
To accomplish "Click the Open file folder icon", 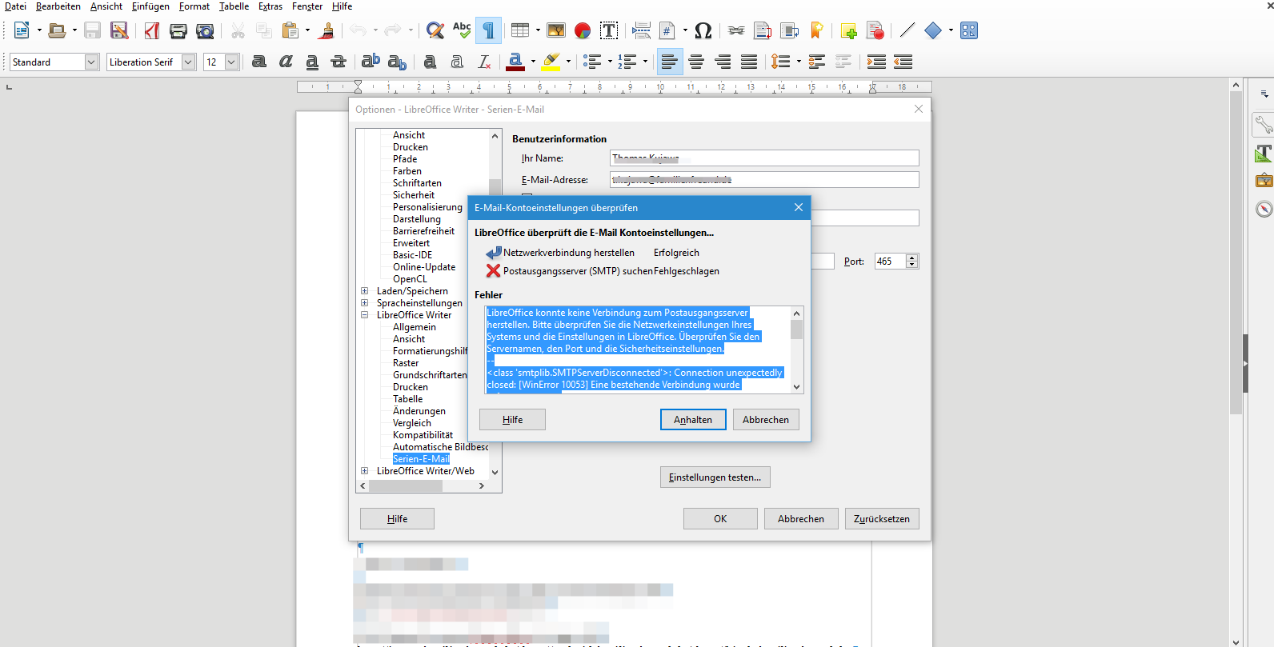I will [x=56, y=30].
